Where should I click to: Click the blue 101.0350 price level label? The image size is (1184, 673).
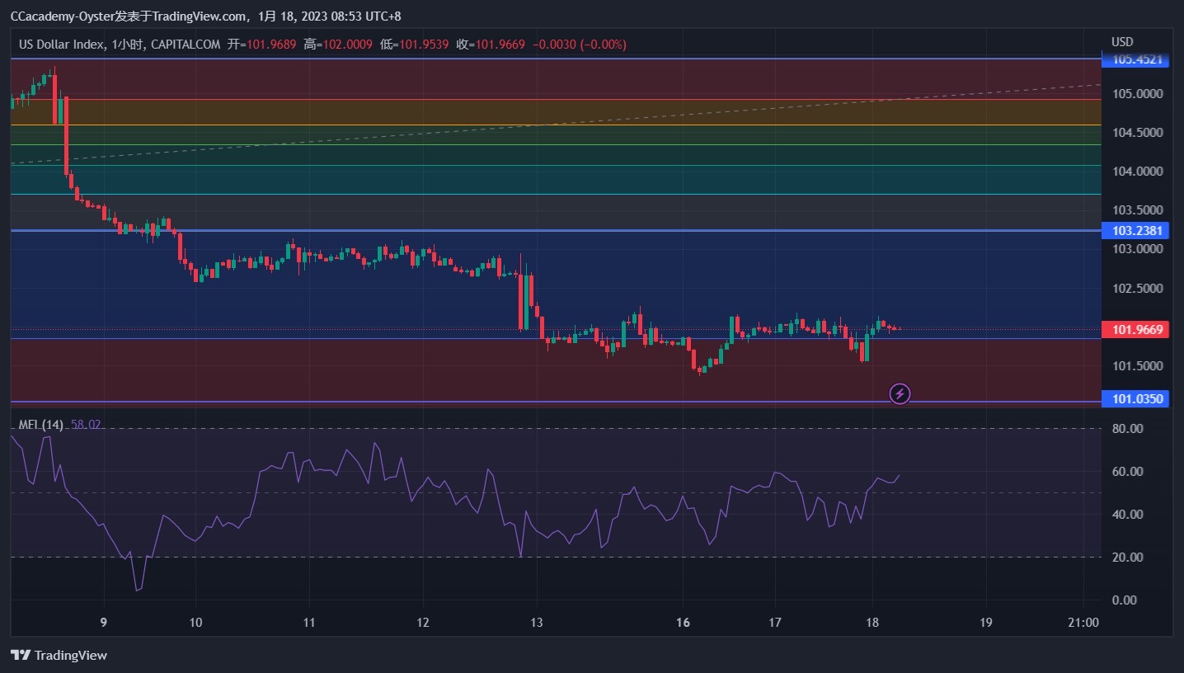(1137, 399)
